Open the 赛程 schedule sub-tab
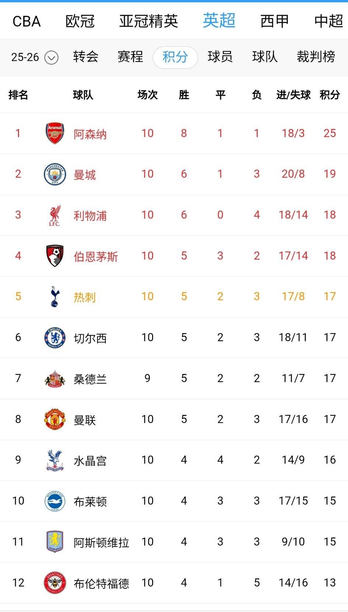Image resolution: width=348 pixels, height=612 pixels. 130,57
